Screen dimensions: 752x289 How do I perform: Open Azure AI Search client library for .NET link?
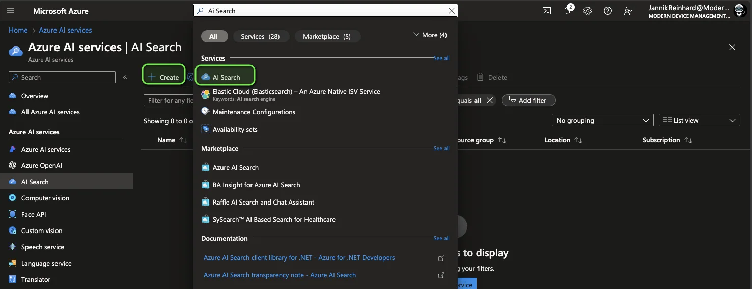[299, 258]
